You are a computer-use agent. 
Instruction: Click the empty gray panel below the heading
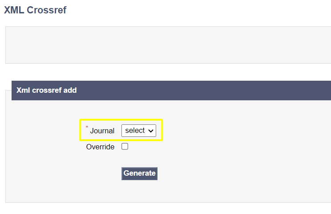click(168, 45)
